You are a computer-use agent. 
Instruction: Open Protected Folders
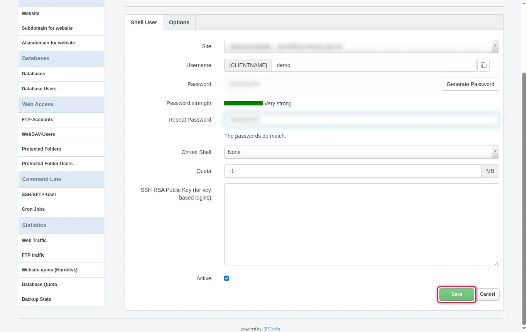pos(61,149)
